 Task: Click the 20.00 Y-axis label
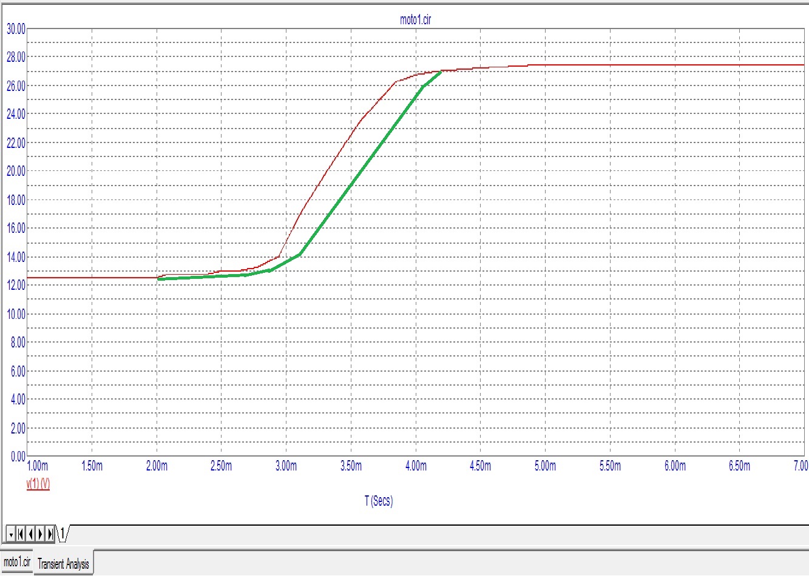coord(16,171)
